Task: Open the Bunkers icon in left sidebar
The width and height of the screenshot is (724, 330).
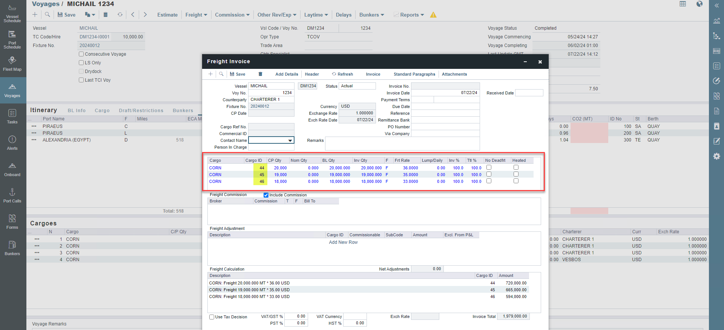Action: (12, 248)
